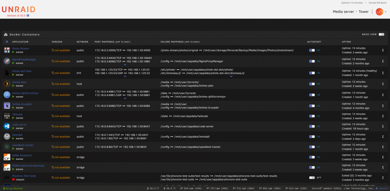
Task: Click the Tailscale dots icon
Action: (7, 116)
